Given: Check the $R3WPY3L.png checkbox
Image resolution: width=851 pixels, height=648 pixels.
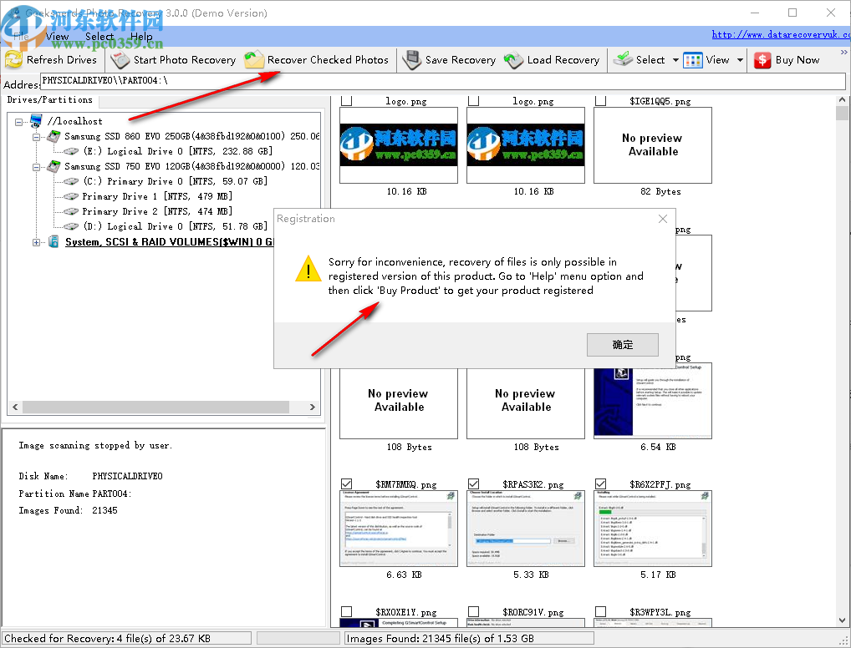Looking at the screenshot, I should 600,611.
